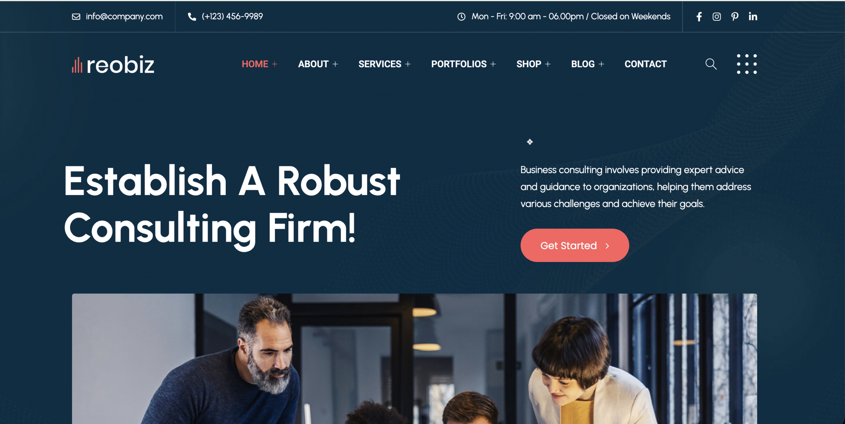Open the Pinterest social icon
The width and height of the screenshot is (845, 424).
[x=735, y=16]
